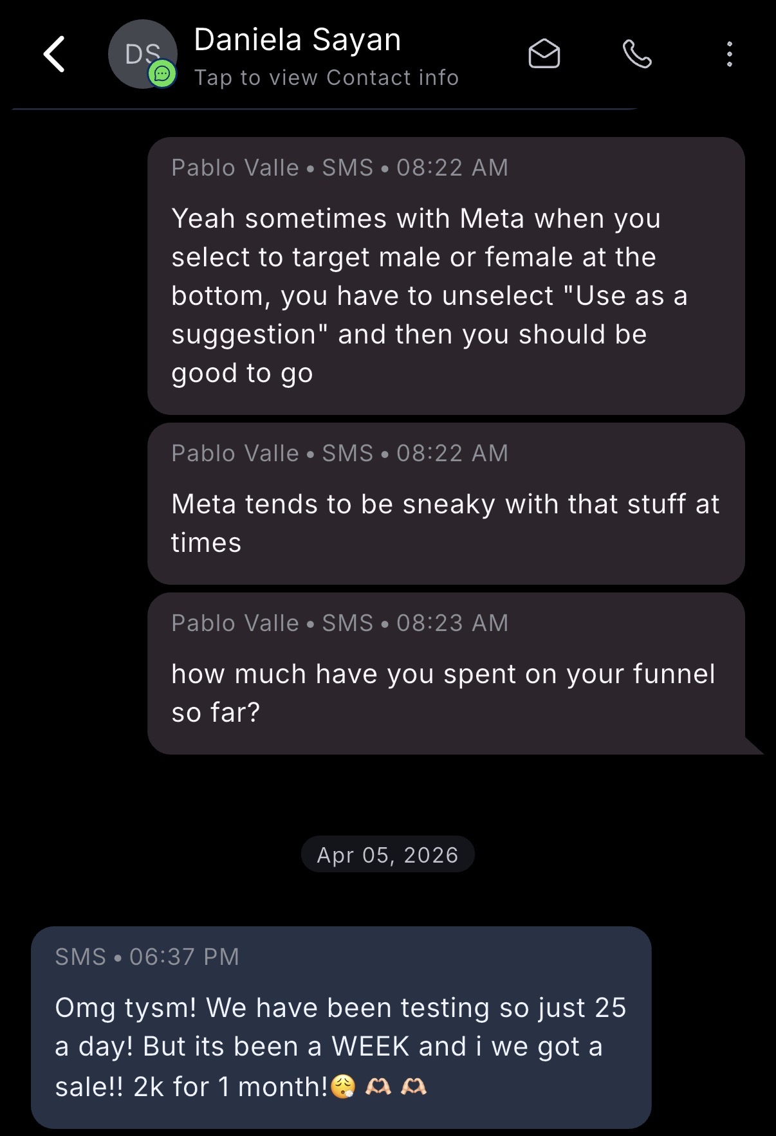This screenshot has width=776, height=1136.
Task: Tap the teary face emoji in message
Action: click(x=343, y=1087)
